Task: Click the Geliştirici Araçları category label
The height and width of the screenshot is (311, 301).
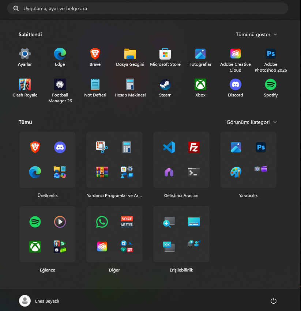Action: [181, 196]
